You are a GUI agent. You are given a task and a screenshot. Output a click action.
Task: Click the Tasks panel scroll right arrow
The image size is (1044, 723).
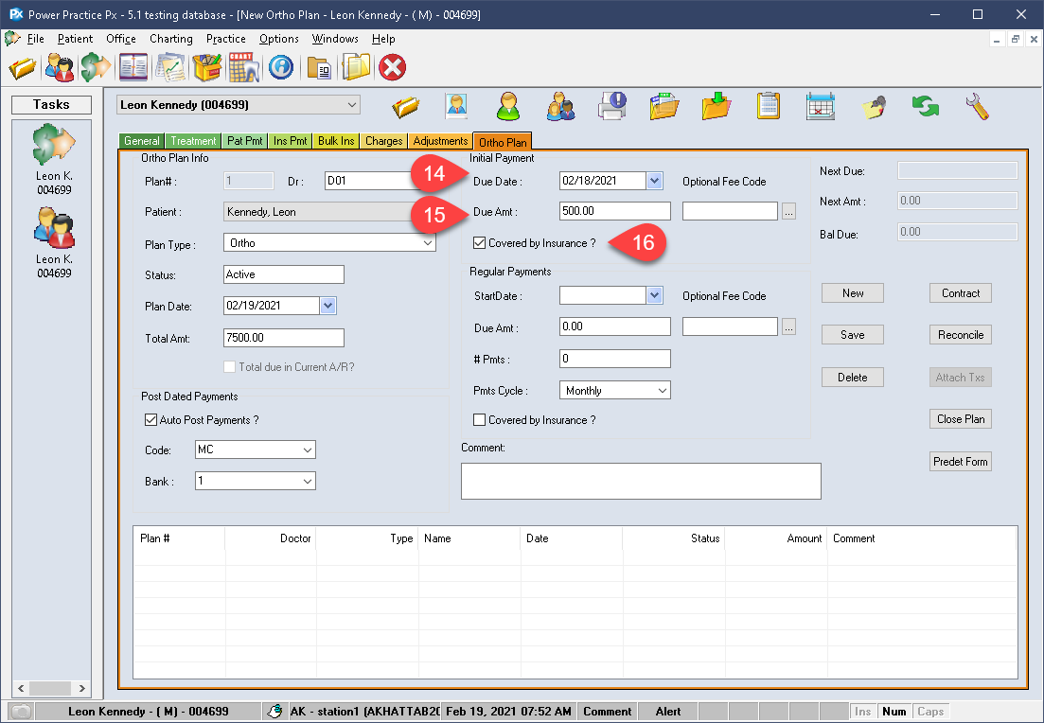[x=82, y=688]
